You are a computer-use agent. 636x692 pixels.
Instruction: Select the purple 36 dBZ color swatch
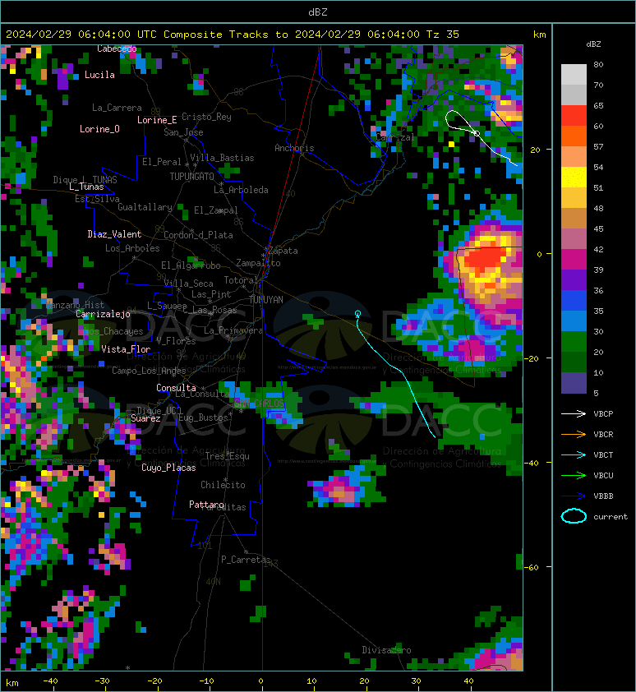(574, 280)
